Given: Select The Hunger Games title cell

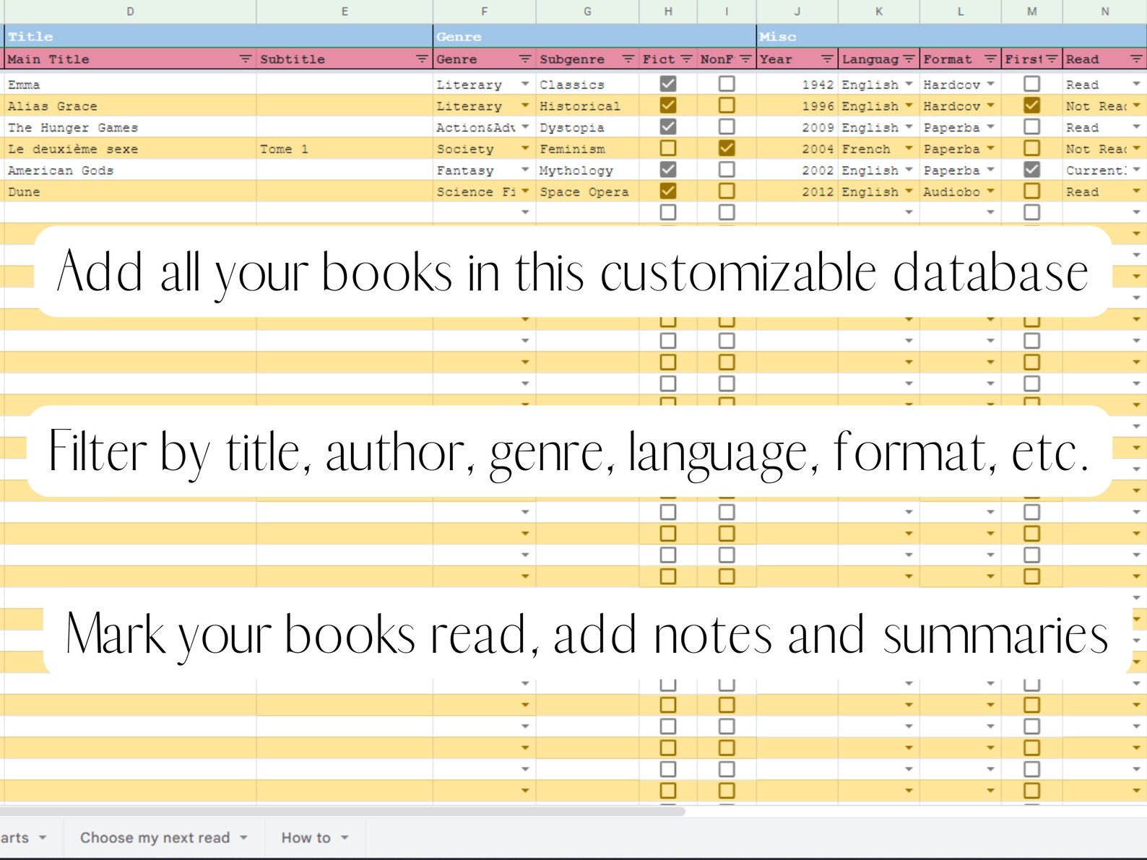Looking at the screenshot, I should [130, 127].
